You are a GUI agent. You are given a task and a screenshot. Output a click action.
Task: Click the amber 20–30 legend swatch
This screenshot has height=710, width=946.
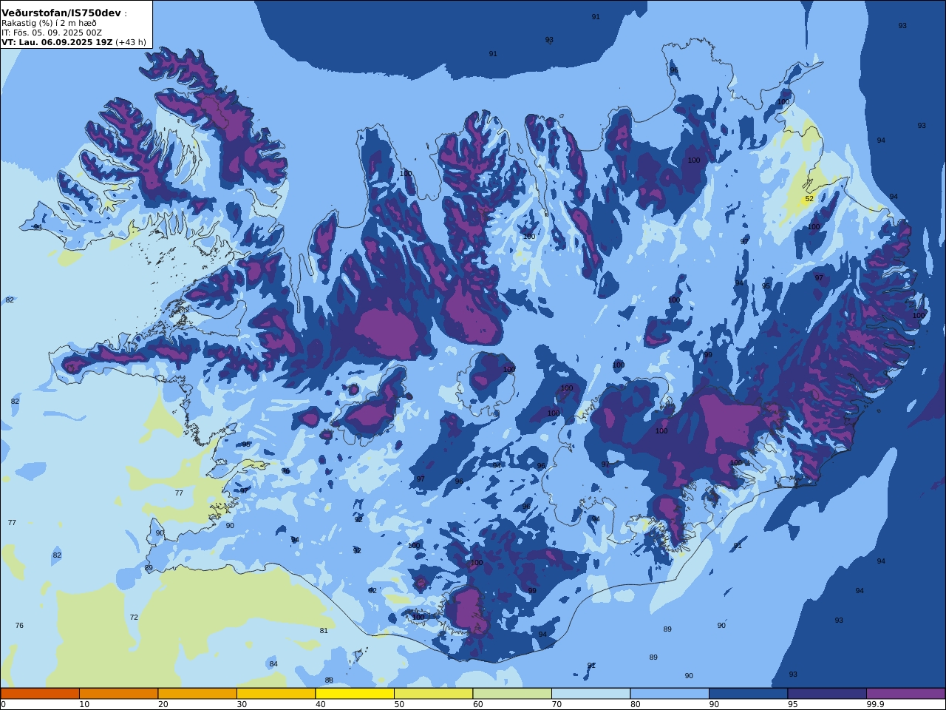tap(197, 694)
